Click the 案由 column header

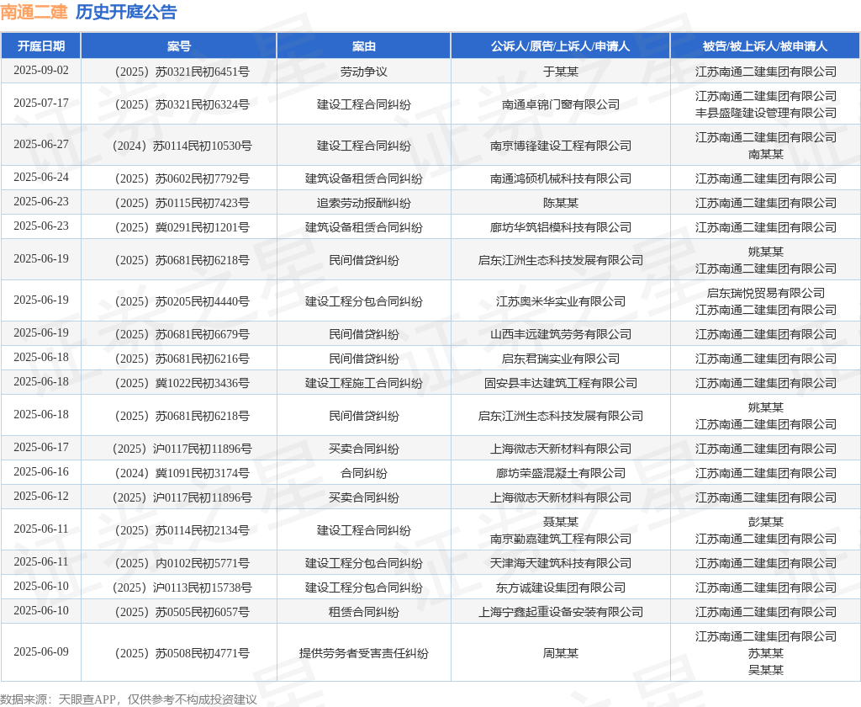click(x=363, y=46)
